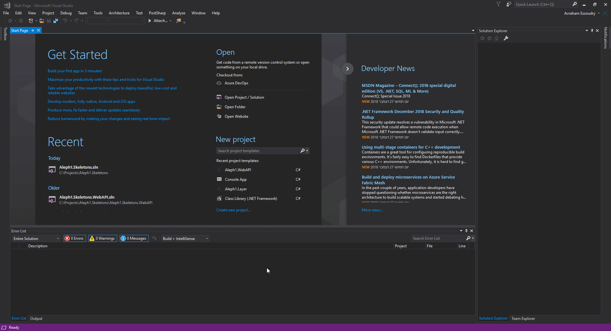
Task: Open the PostSharp menu
Action: point(157,13)
